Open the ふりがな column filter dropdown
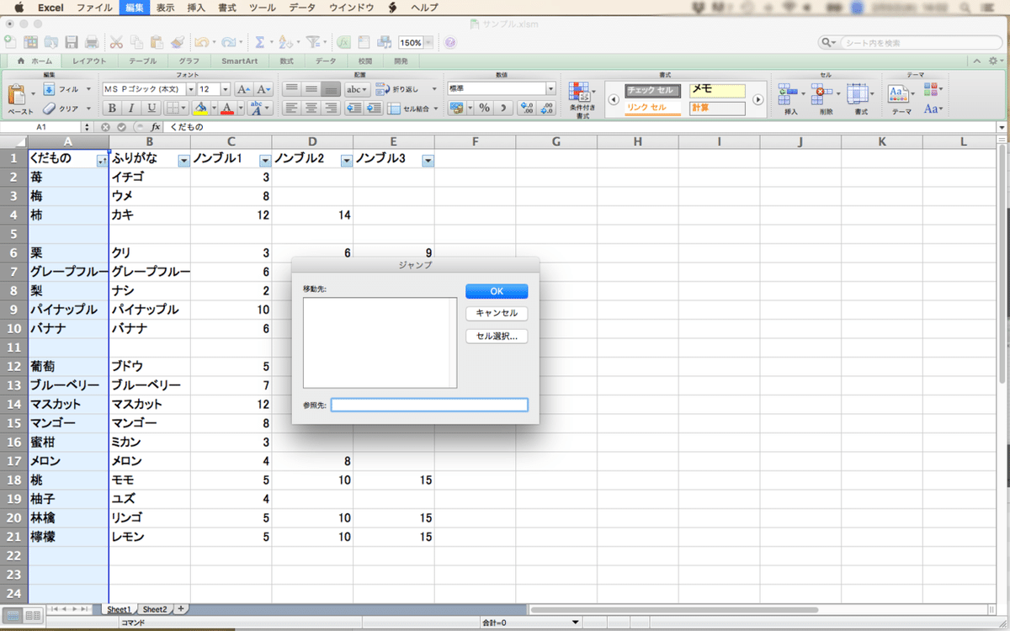 click(183, 161)
